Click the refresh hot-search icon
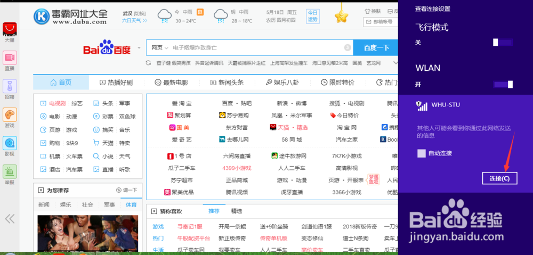 point(148,63)
